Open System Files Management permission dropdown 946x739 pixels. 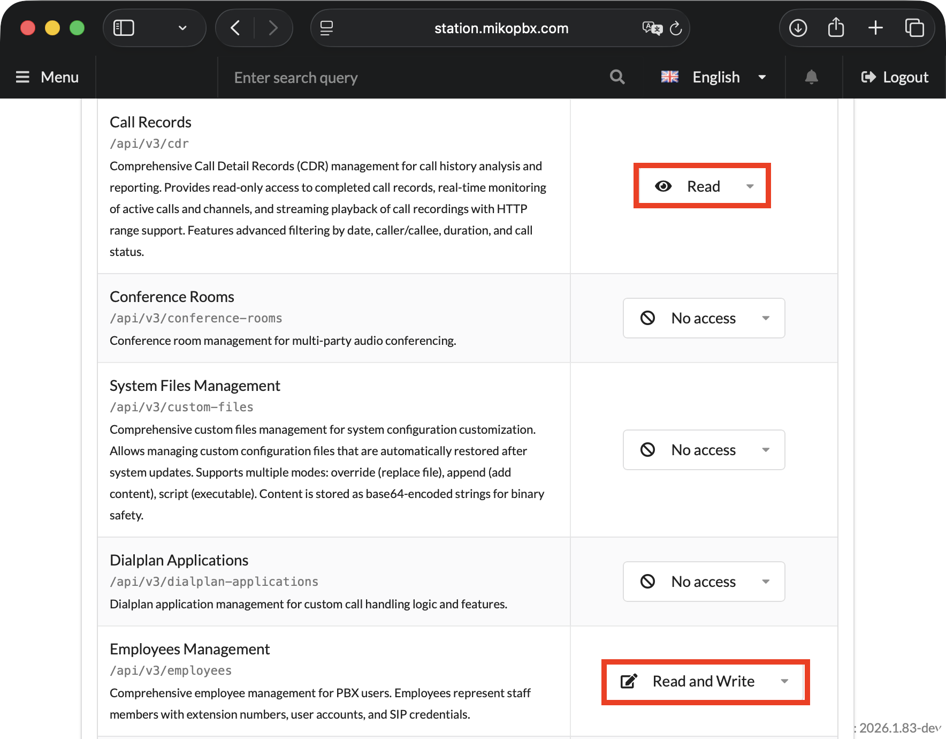[x=704, y=450]
